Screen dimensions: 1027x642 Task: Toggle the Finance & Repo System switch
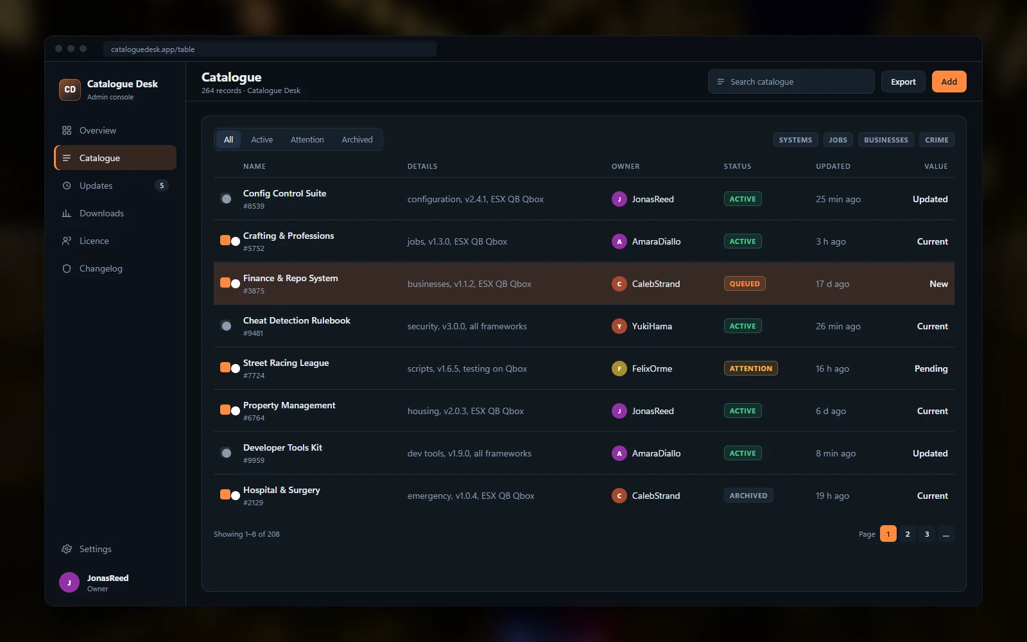230,283
